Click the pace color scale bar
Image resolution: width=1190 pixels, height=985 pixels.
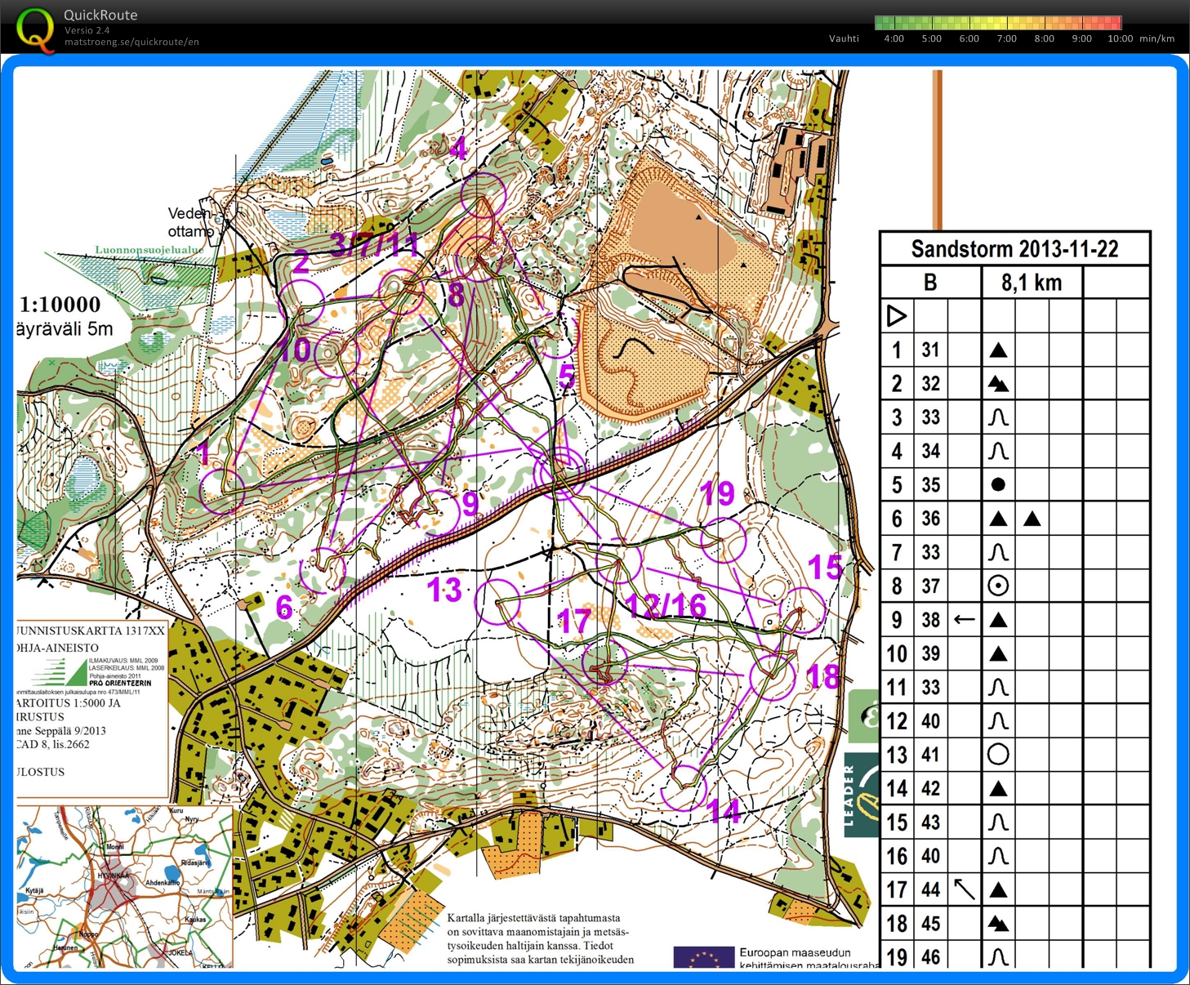click(x=997, y=23)
